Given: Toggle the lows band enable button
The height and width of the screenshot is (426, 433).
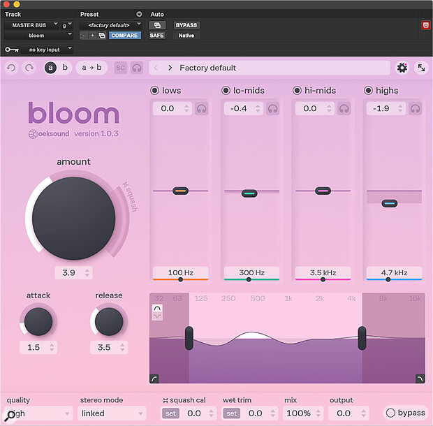Looking at the screenshot, I should pos(154,90).
